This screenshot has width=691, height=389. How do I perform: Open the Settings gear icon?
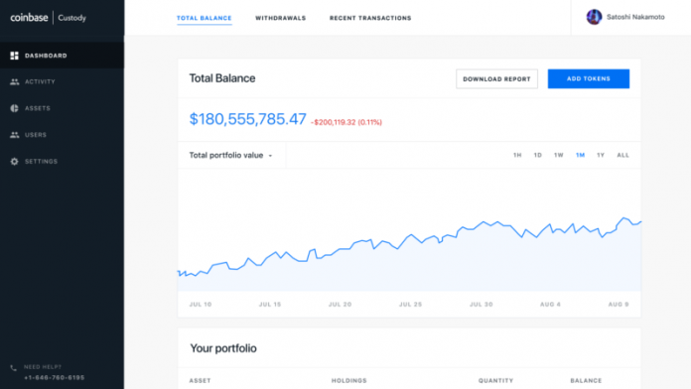(x=15, y=161)
